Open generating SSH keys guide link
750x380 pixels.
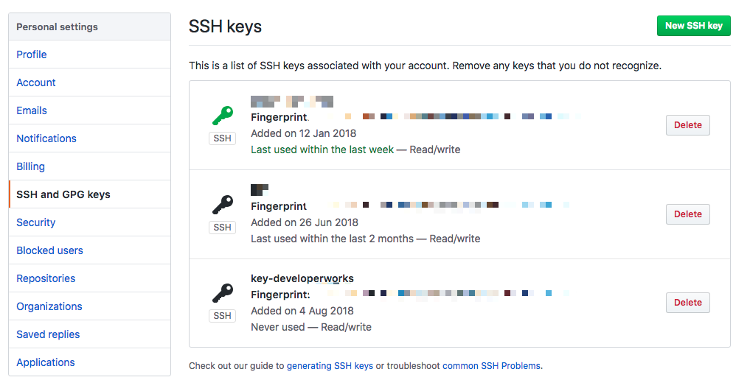pos(330,366)
